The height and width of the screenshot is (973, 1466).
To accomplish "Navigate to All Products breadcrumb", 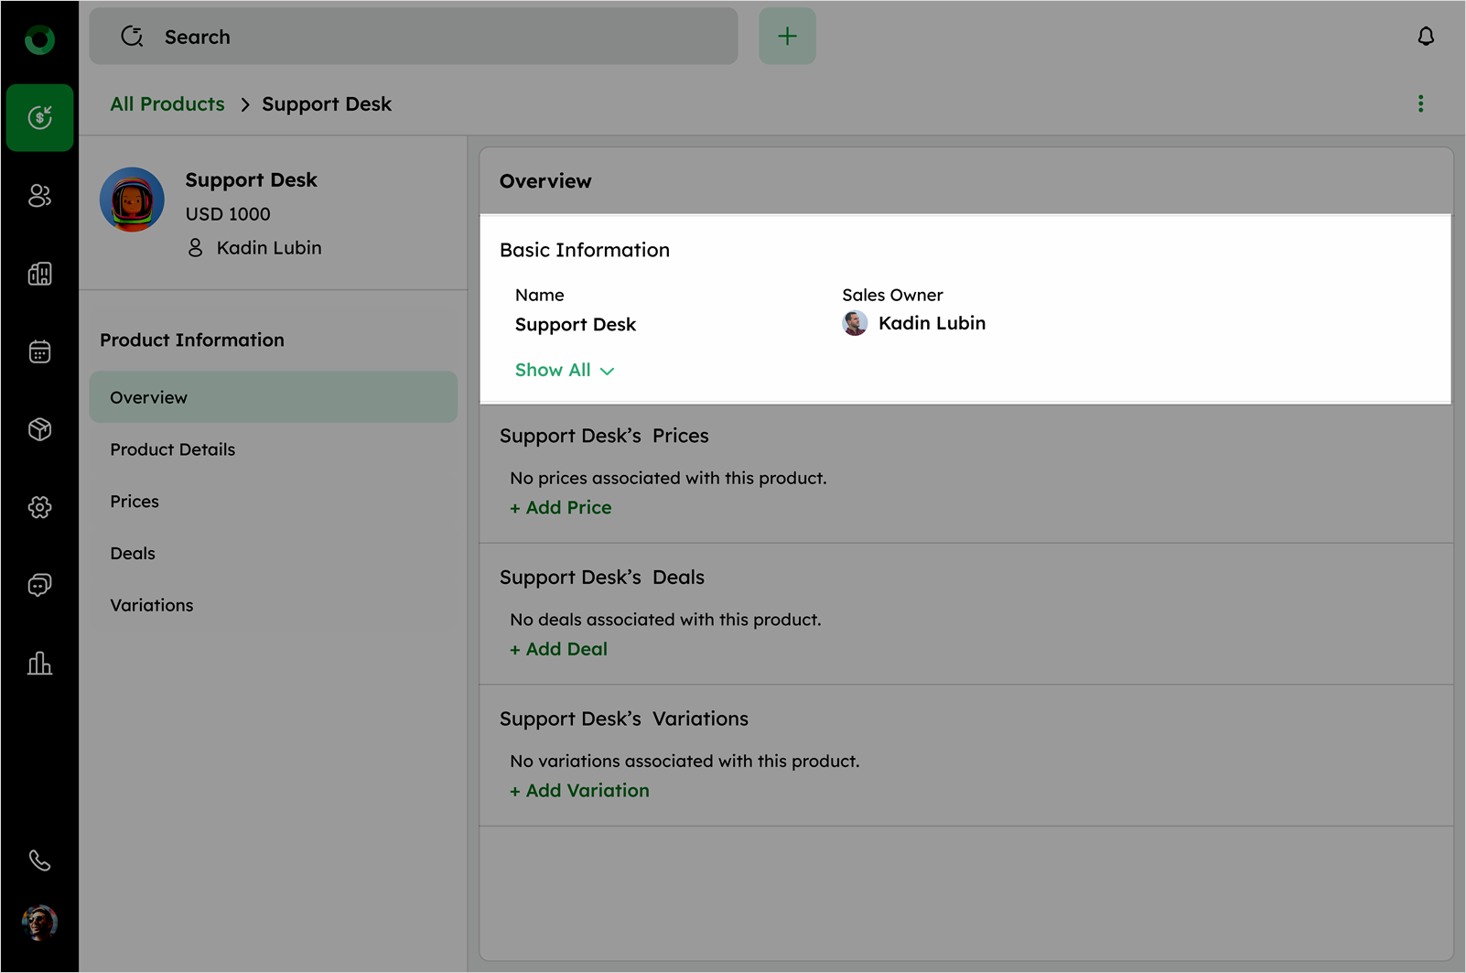I will click(167, 104).
